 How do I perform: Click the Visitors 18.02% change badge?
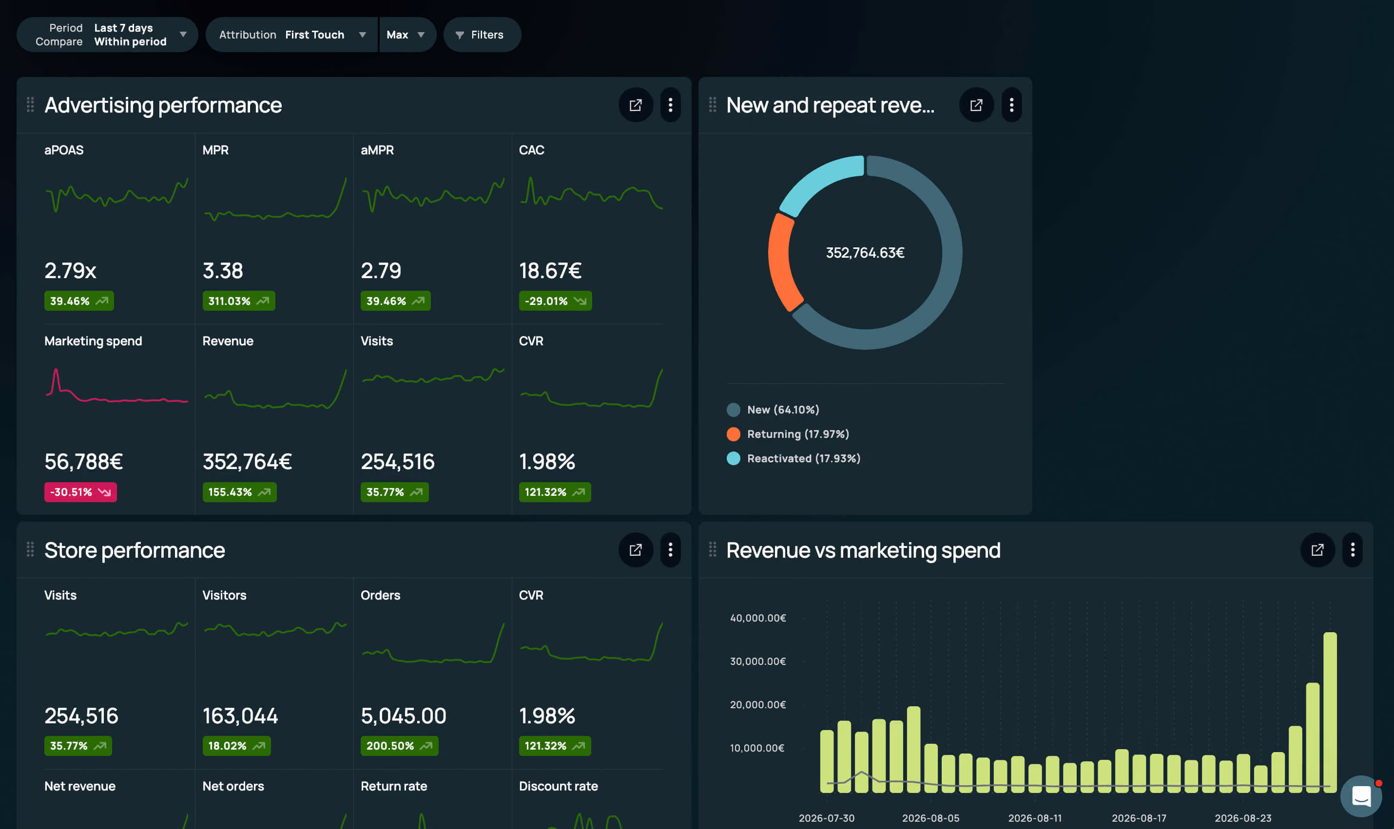point(236,746)
